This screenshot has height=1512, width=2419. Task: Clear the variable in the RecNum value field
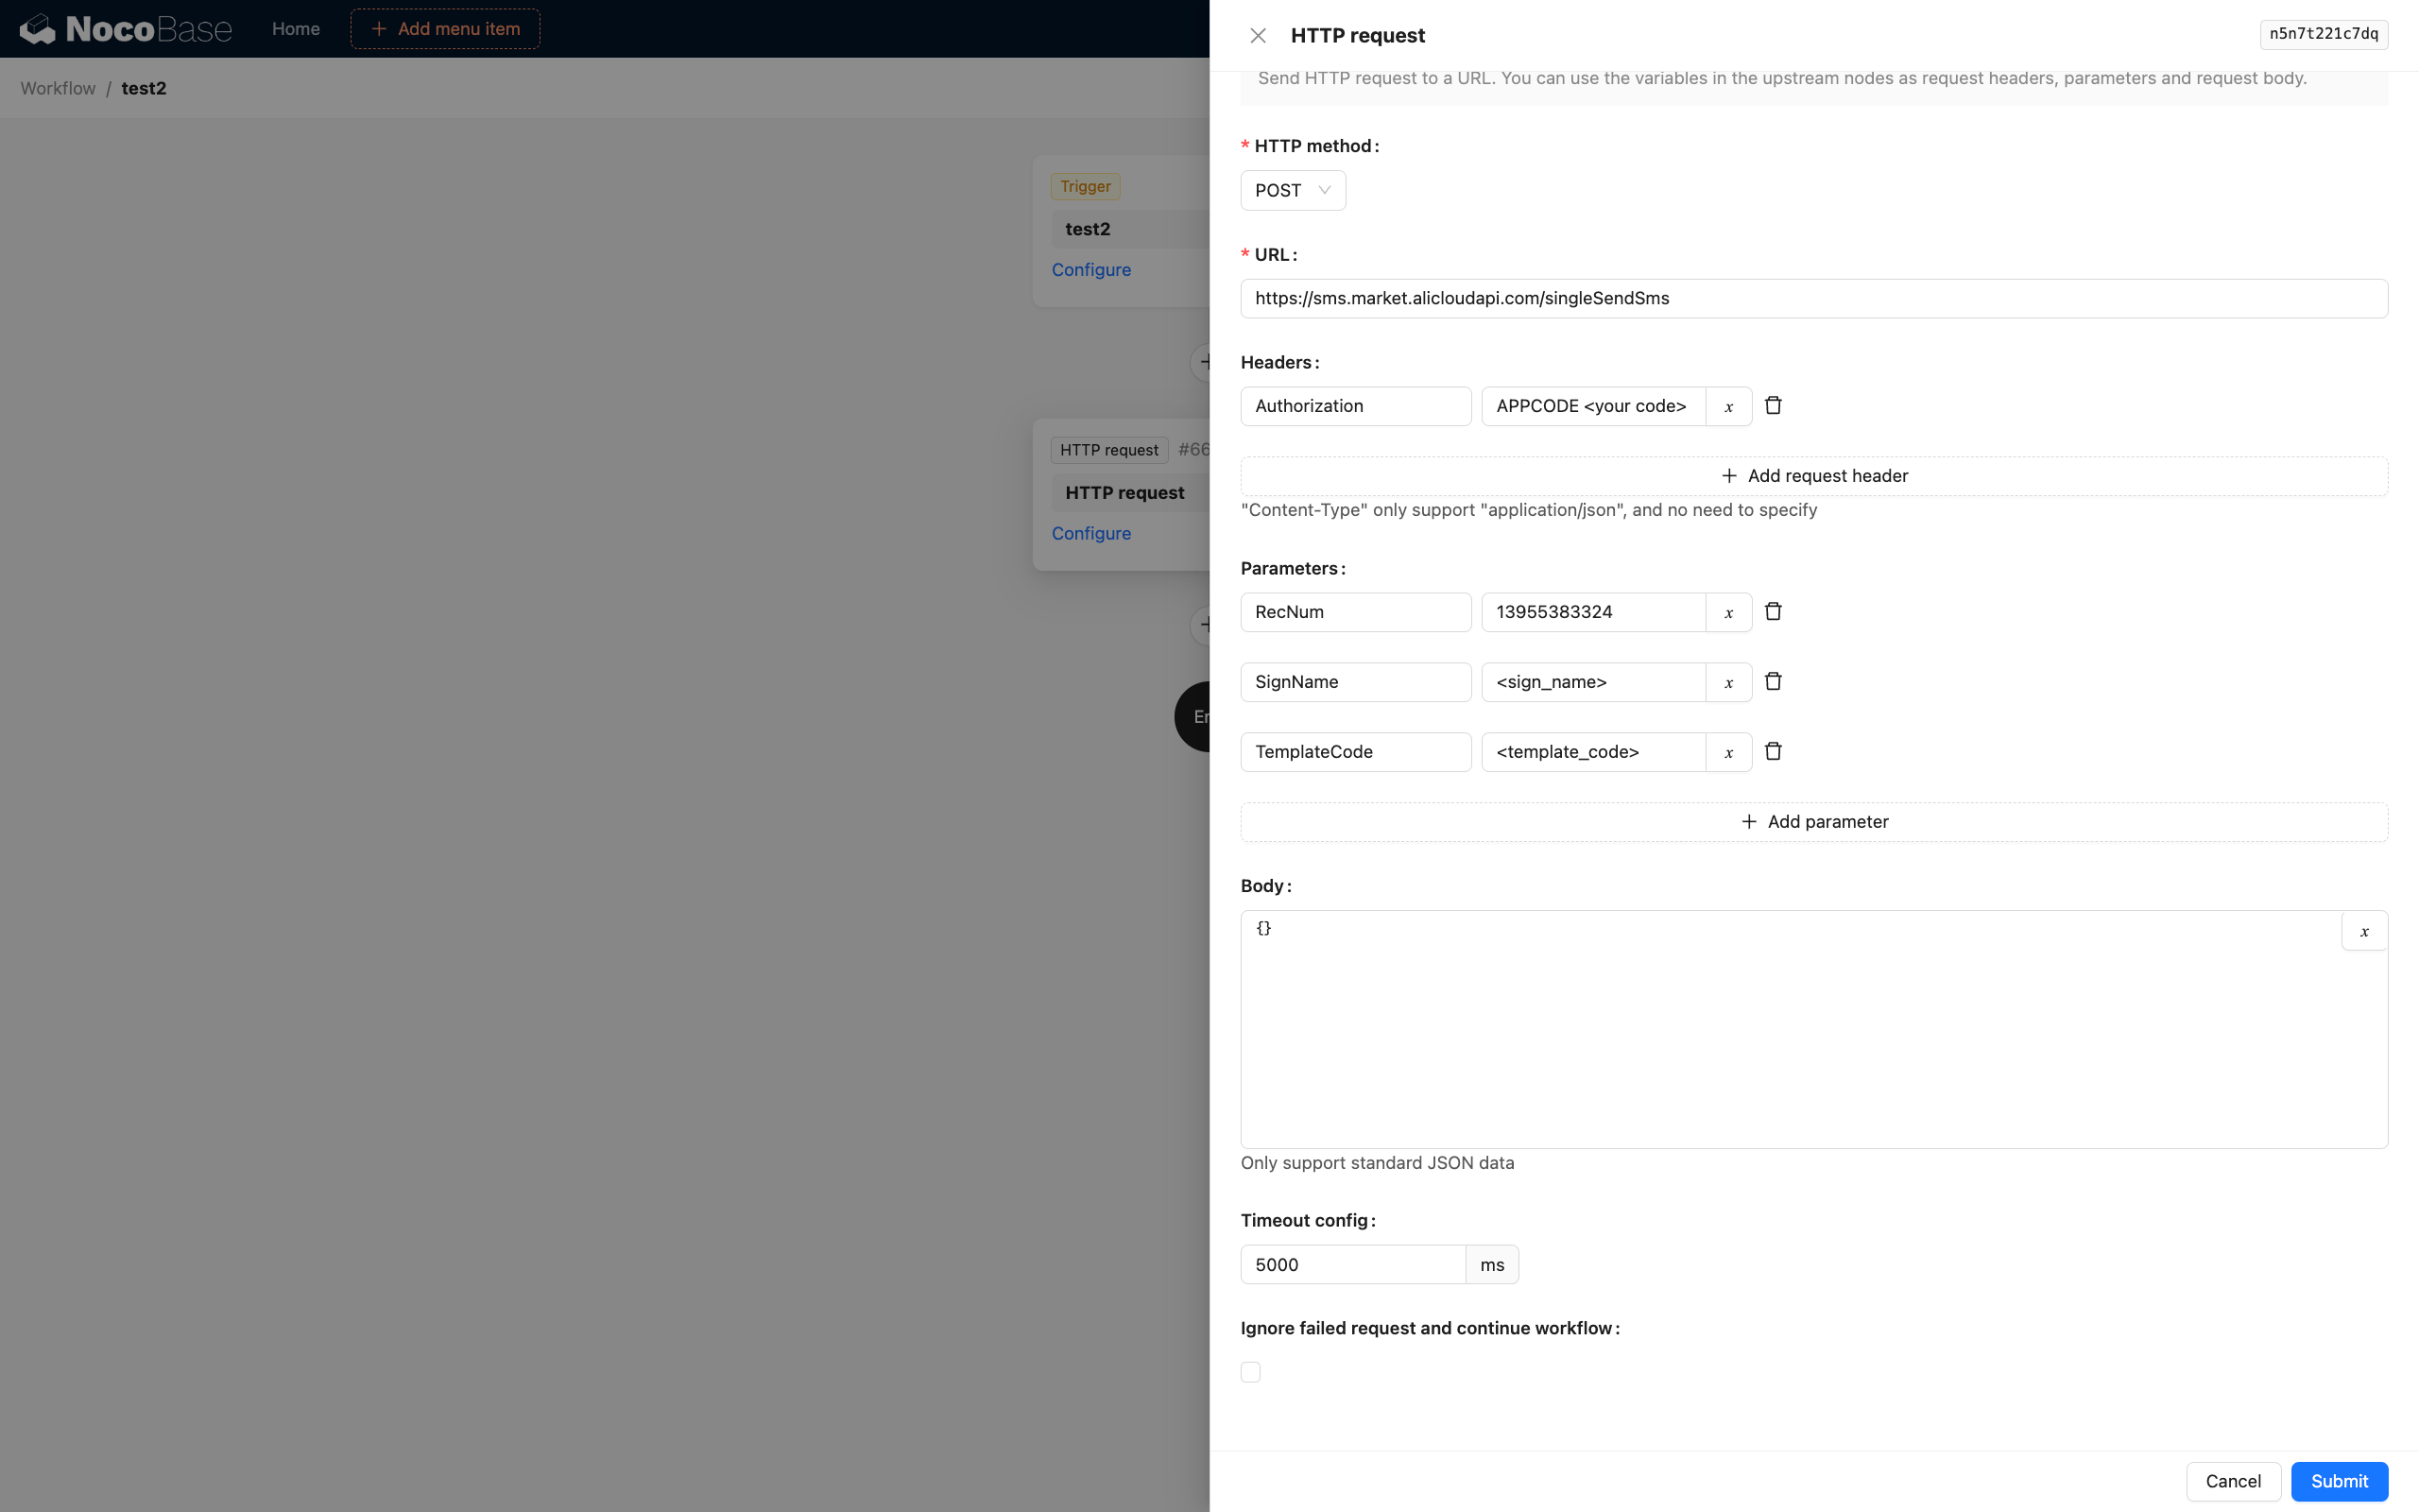point(1728,612)
